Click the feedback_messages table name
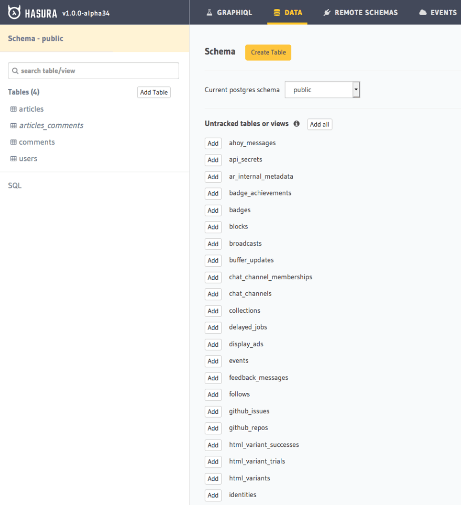Viewport: 461px width, 505px height. 258,378
